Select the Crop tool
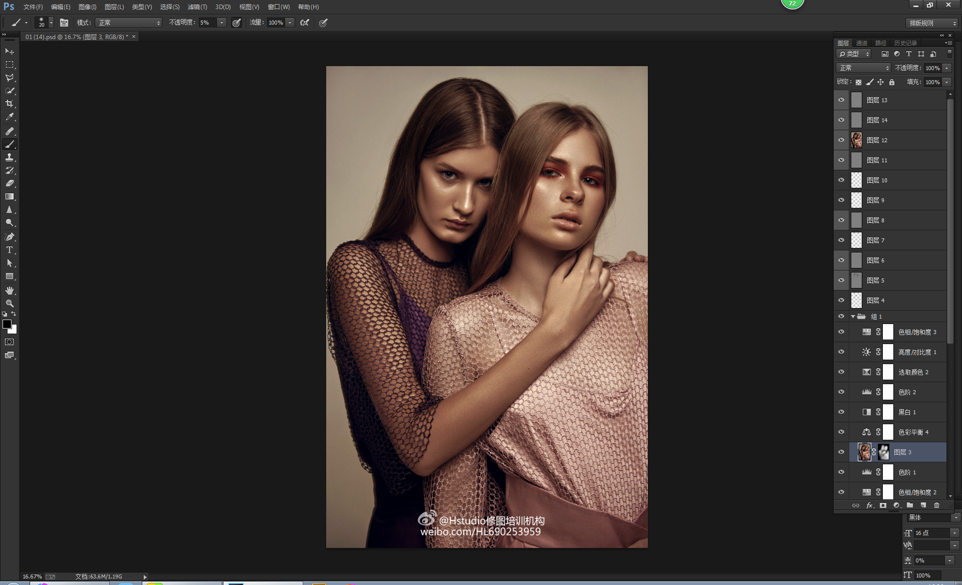 [x=10, y=104]
